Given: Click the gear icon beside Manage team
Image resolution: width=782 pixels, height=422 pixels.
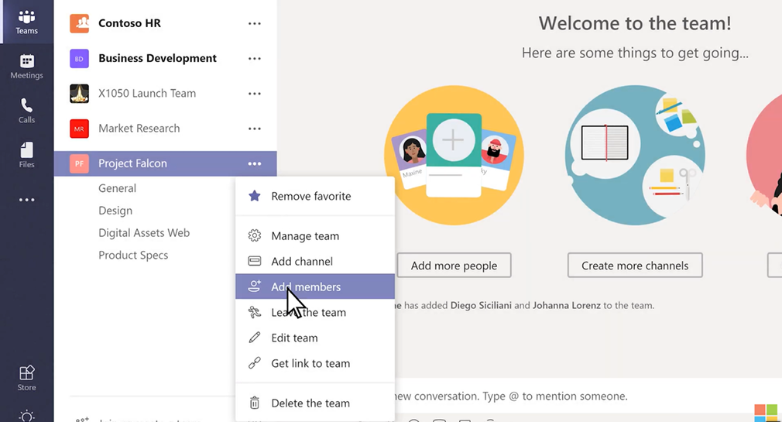Looking at the screenshot, I should (255, 235).
